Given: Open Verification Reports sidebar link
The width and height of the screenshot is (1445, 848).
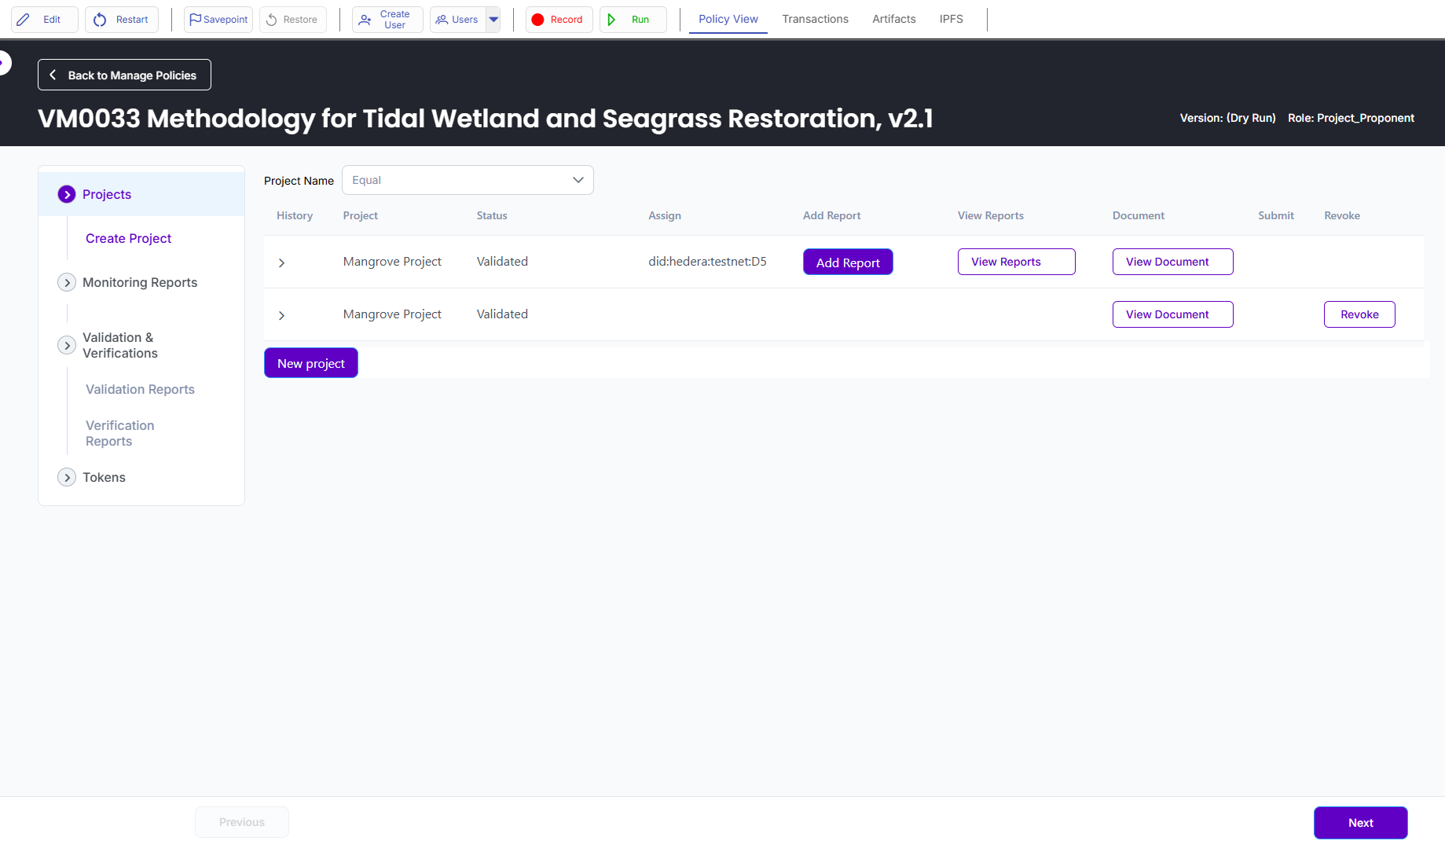Looking at the screenshot, I should [x=120, y=433].
